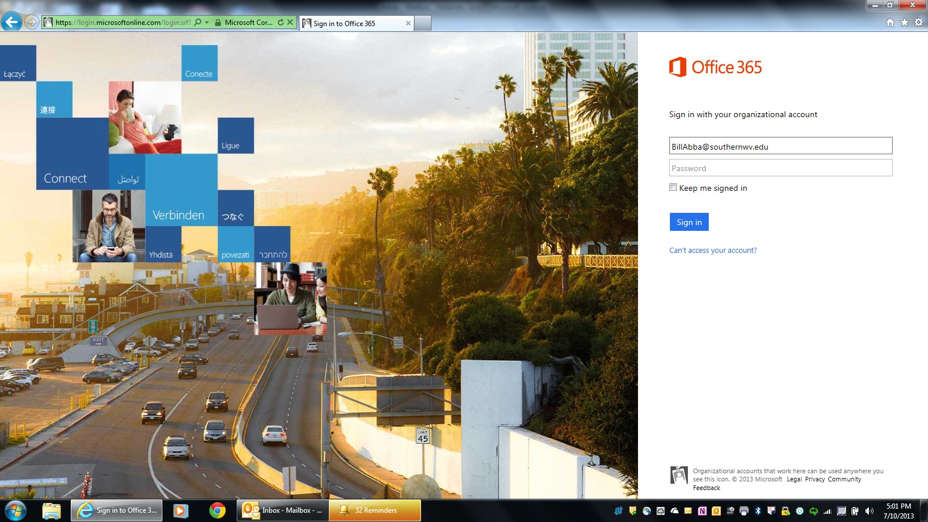Open the Community footer link
Image resolution: width=928 pixels, height=522 pixels.
click(x=844, y=480)
